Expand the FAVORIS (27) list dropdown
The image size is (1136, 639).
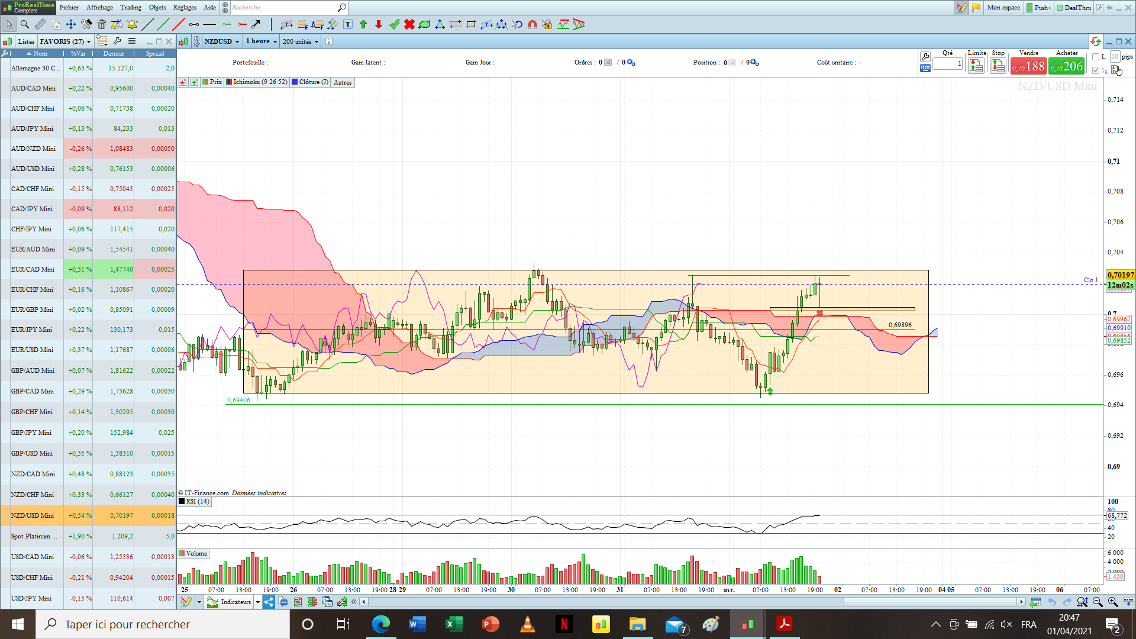pyautogui.click(x=66, y=41)
